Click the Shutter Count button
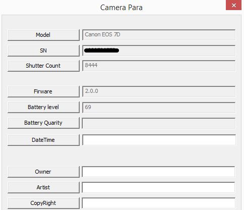This screenshot has height=210, width=244. (43, 66)
